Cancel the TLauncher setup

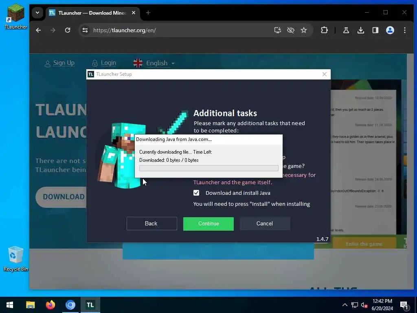pyautogui.click(x=265, y=224)
